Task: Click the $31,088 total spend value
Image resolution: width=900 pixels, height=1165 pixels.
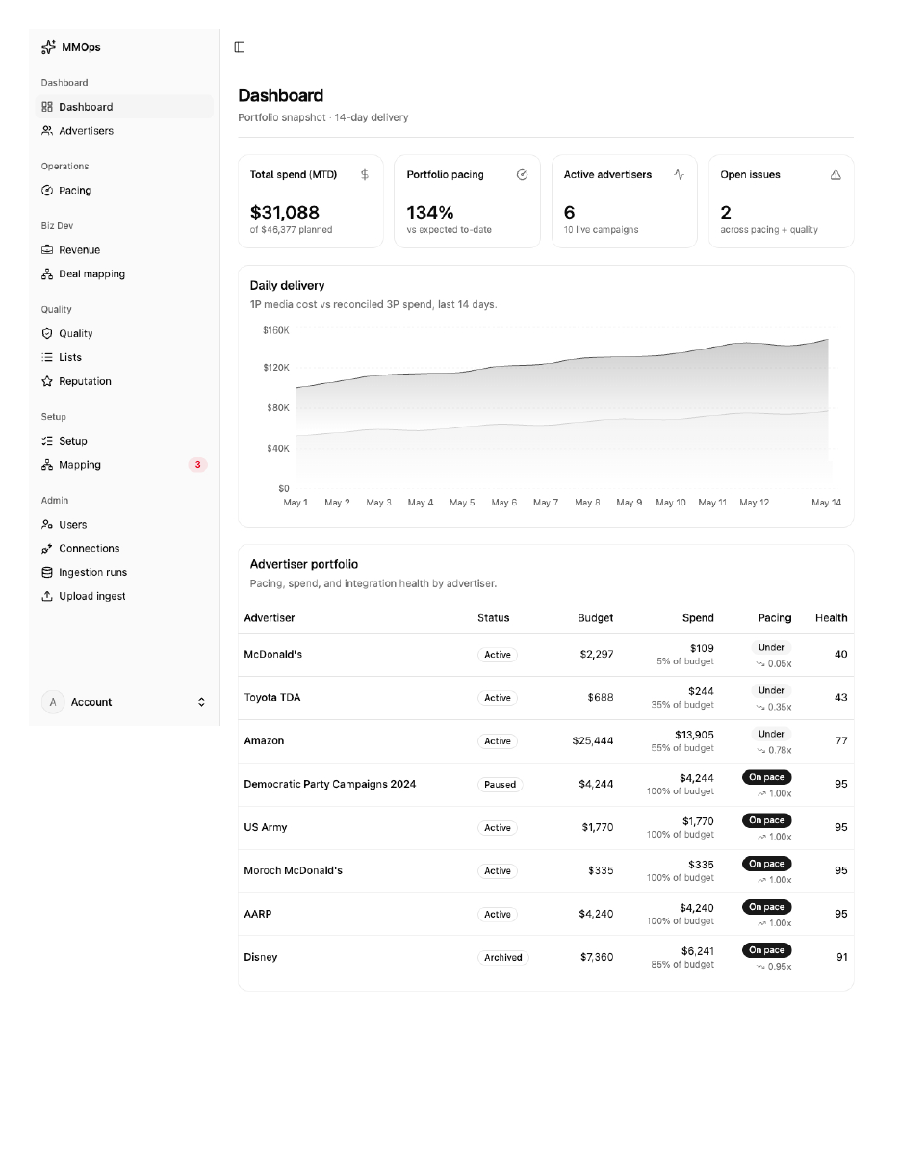Action: (285, 213)
